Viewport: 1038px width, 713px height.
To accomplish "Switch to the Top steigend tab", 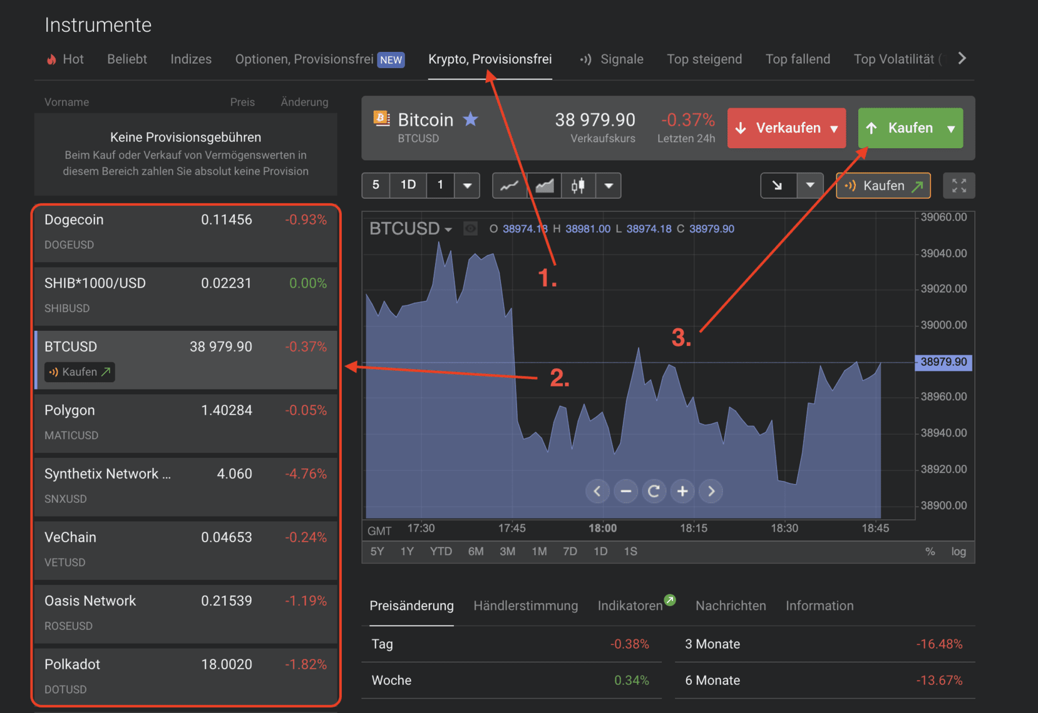I will pos(704,59).
